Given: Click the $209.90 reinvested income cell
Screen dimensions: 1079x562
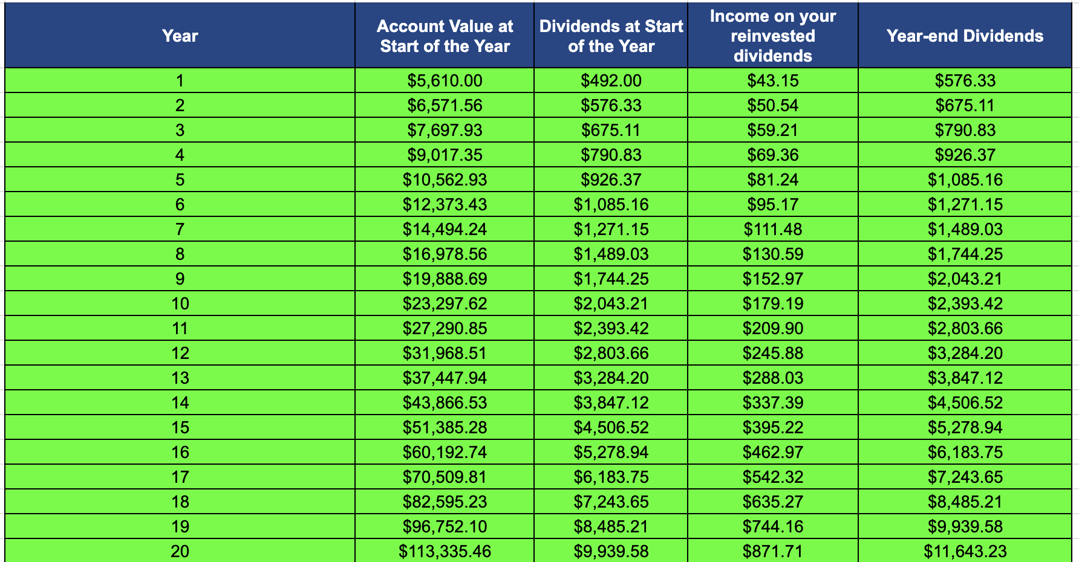Looking at the screenshot, I should [x=772, y=328].
